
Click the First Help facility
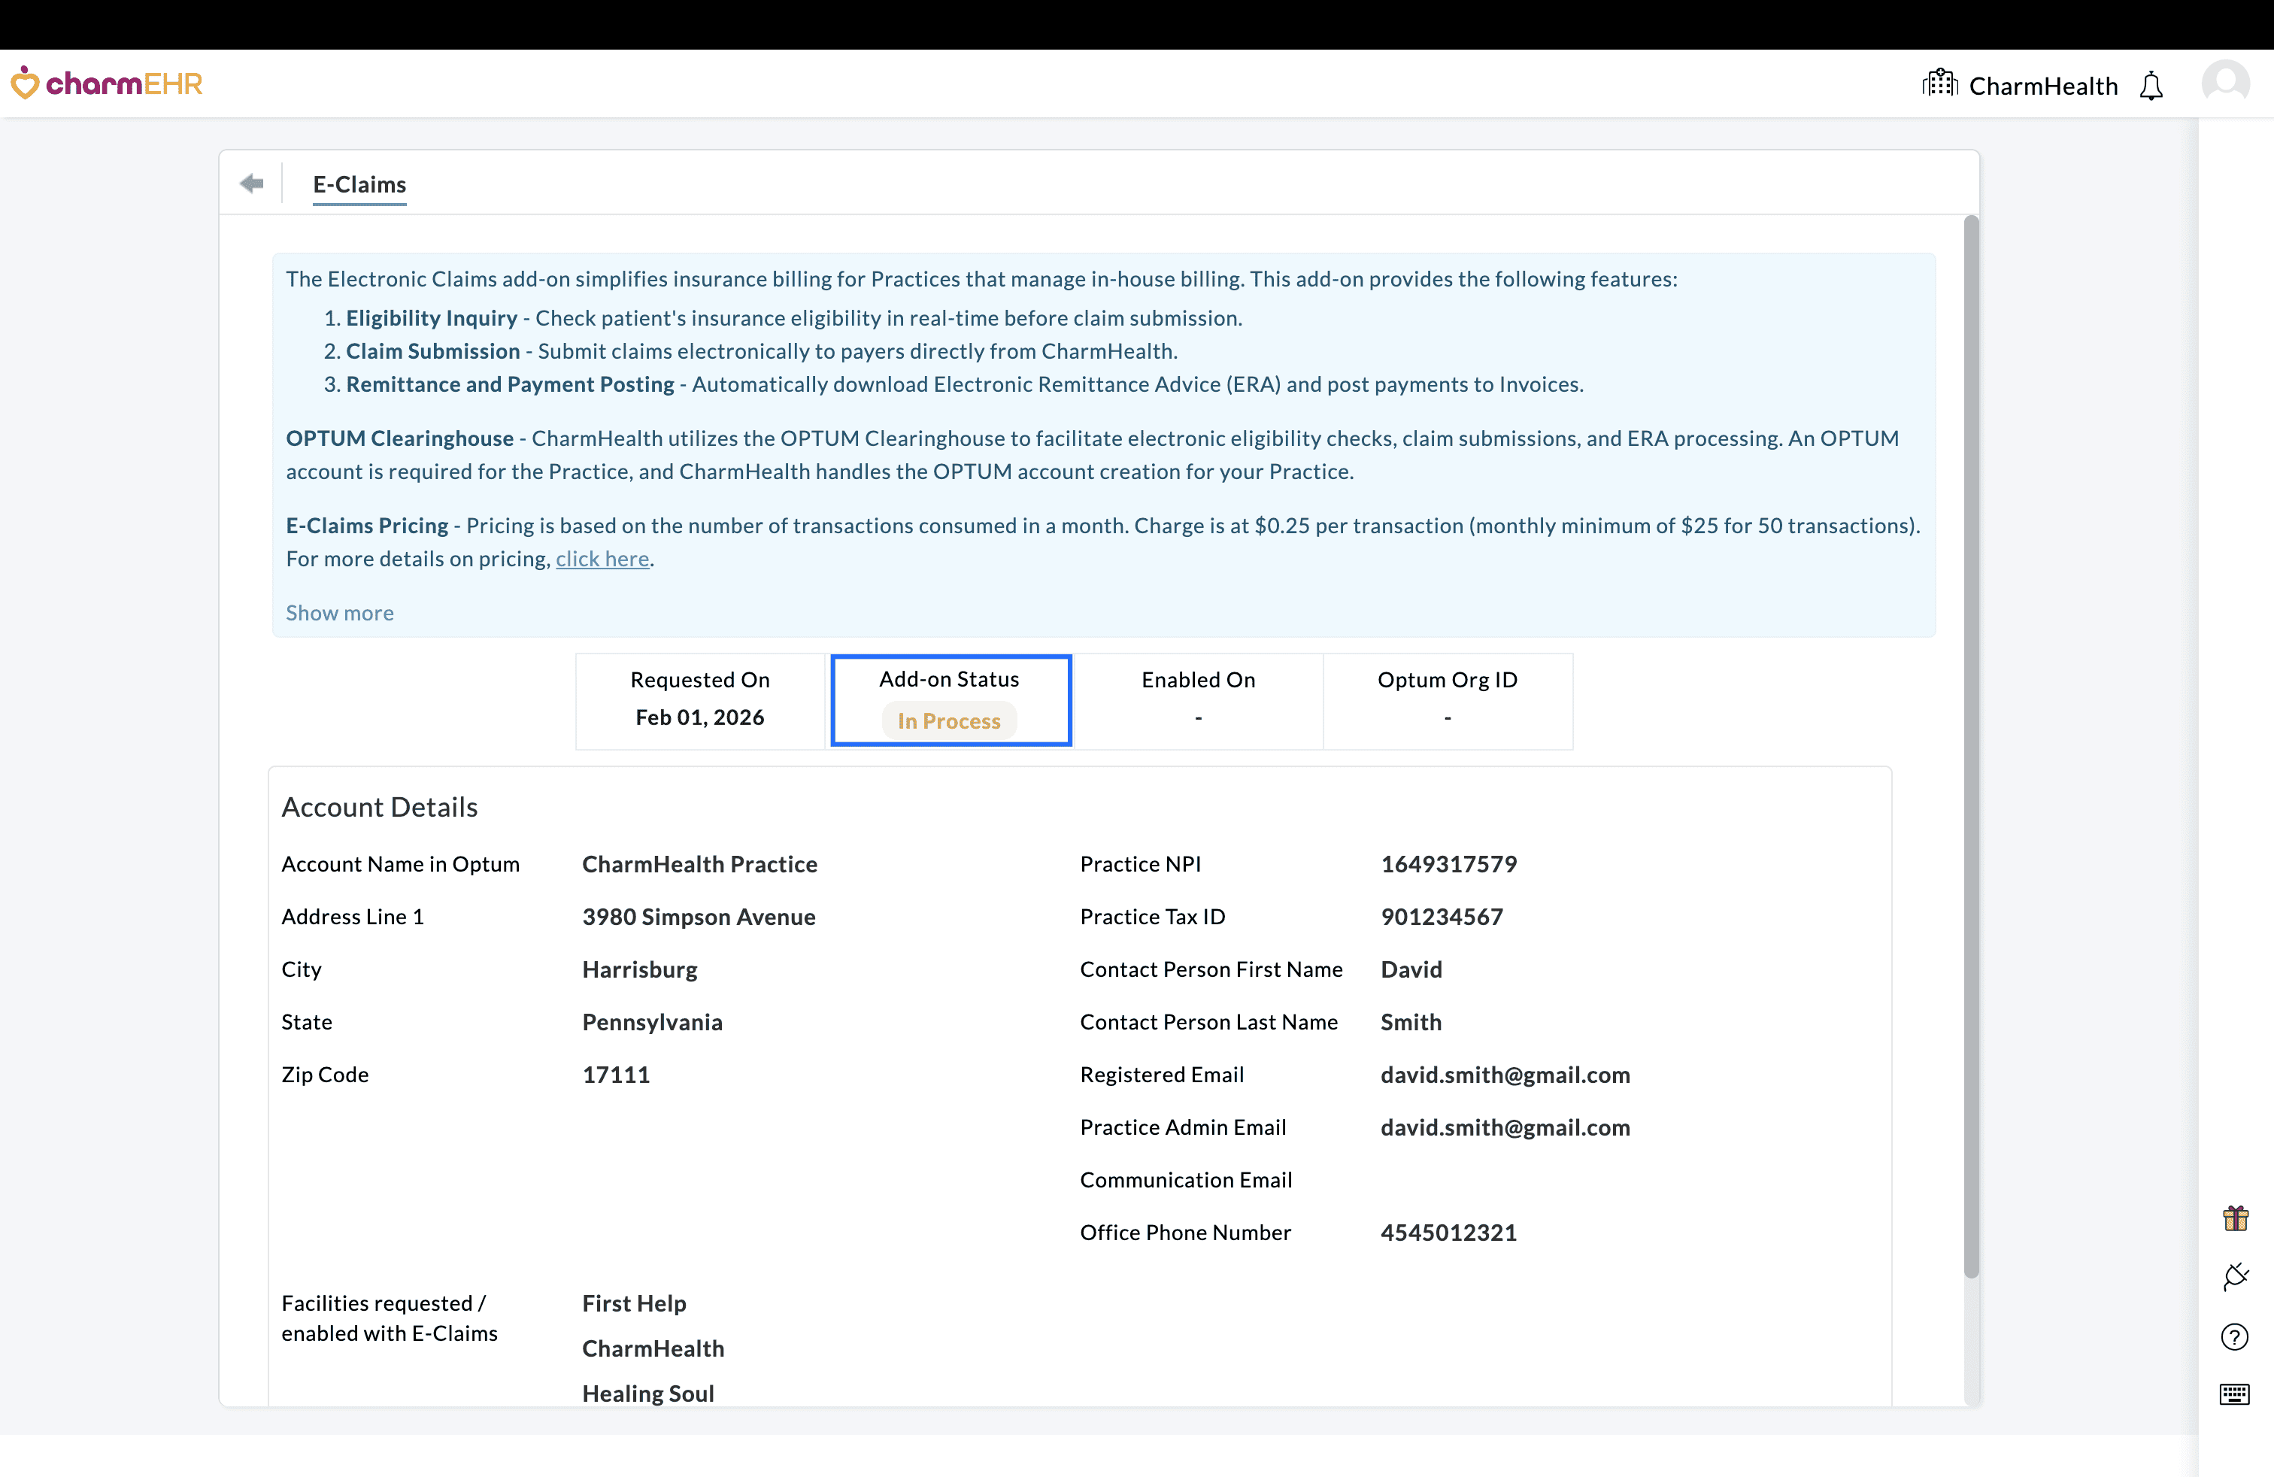(x=633, y=1303)
